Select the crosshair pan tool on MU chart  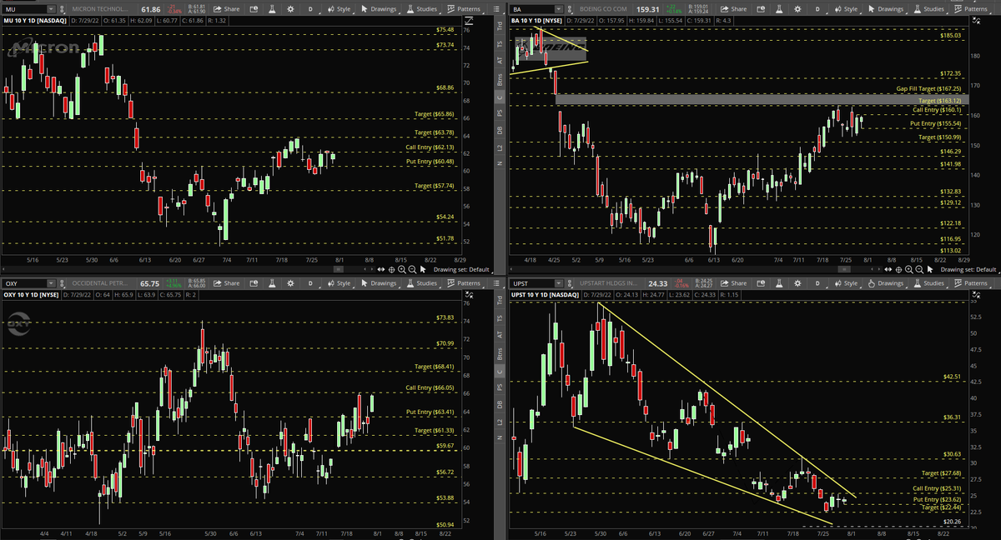[391, 269]
